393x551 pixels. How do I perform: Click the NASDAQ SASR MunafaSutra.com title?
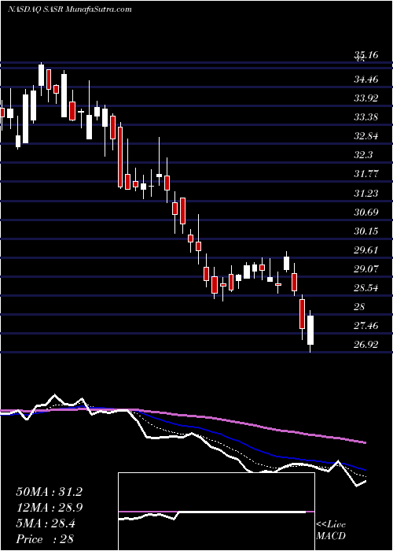tap(69, 9)
